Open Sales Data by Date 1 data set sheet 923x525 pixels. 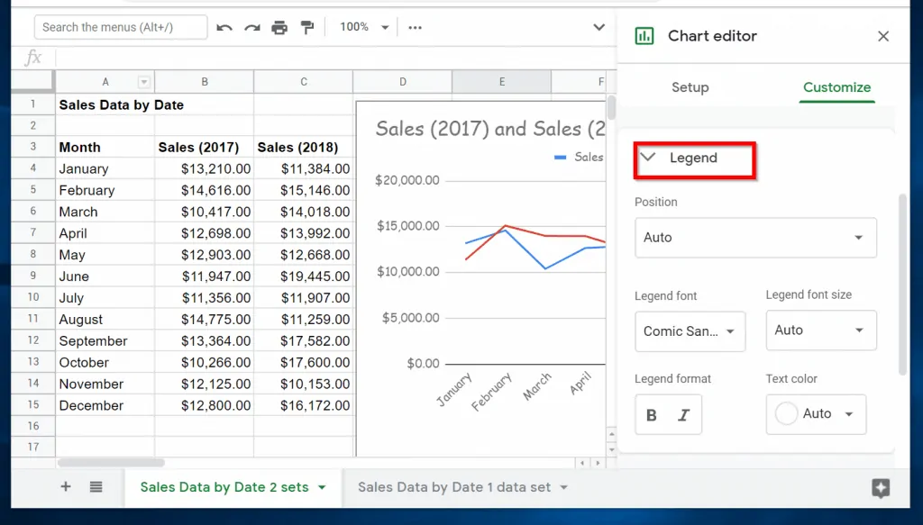click(453, 487)
